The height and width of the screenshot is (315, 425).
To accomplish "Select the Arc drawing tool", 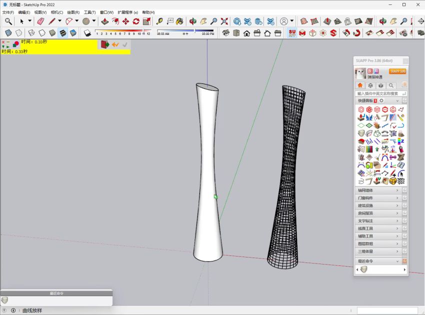I will [x=69, y=21].
